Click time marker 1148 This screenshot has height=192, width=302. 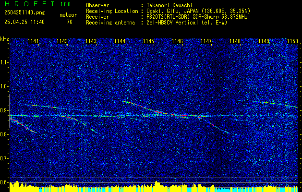tap(235, 41)
